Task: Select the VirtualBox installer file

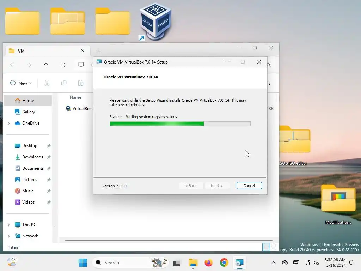Action: pyautogui.click(x=79, y=109)
